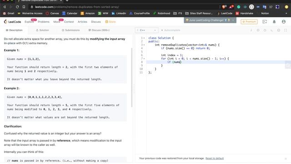Open the Canvas bookmark
This screenshot has width=291, height=164.
click(52, 13)
